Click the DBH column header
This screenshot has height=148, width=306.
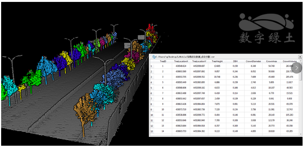coord(235,61)
